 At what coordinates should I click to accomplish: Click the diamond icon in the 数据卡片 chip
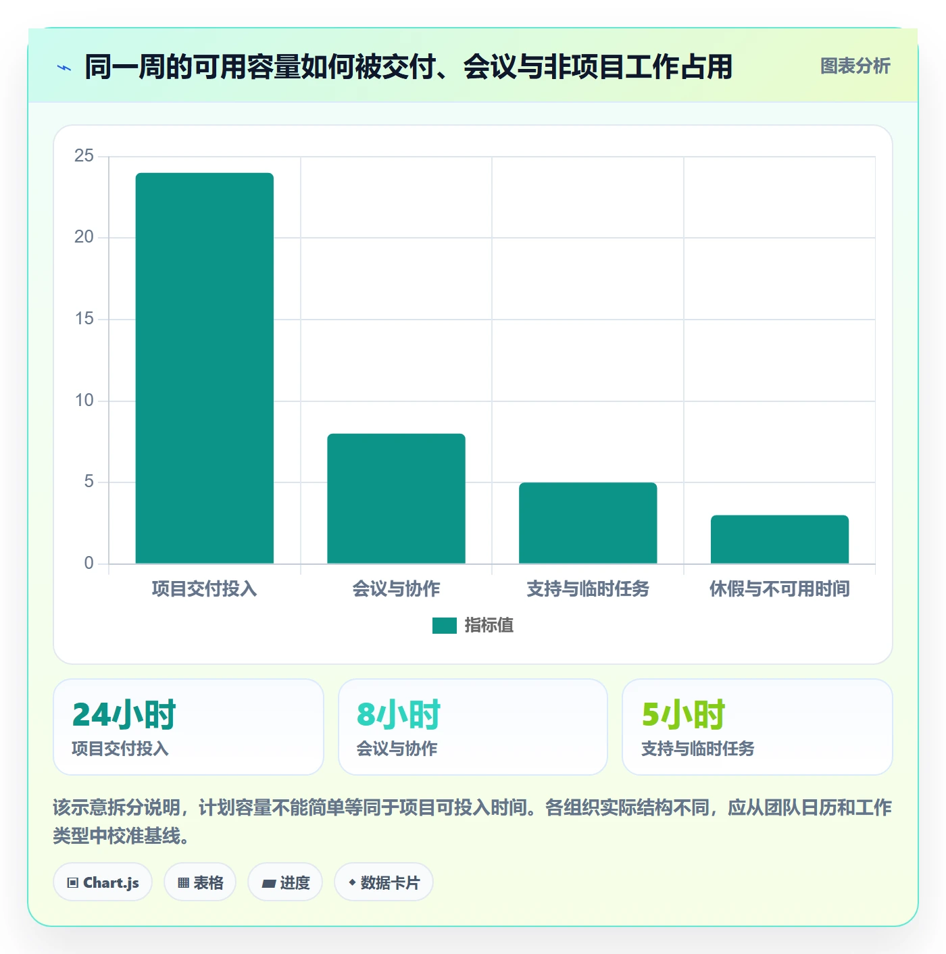tap(352, 882)
